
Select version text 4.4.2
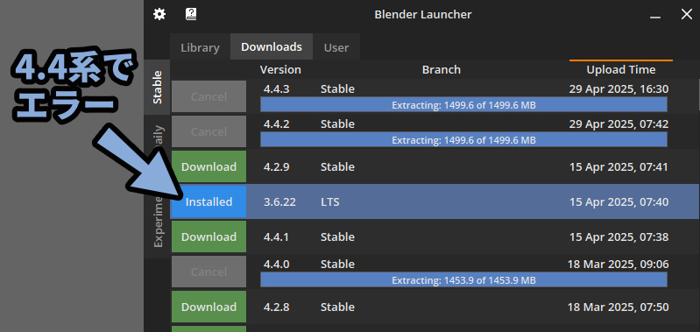click(x=276, y=124)
